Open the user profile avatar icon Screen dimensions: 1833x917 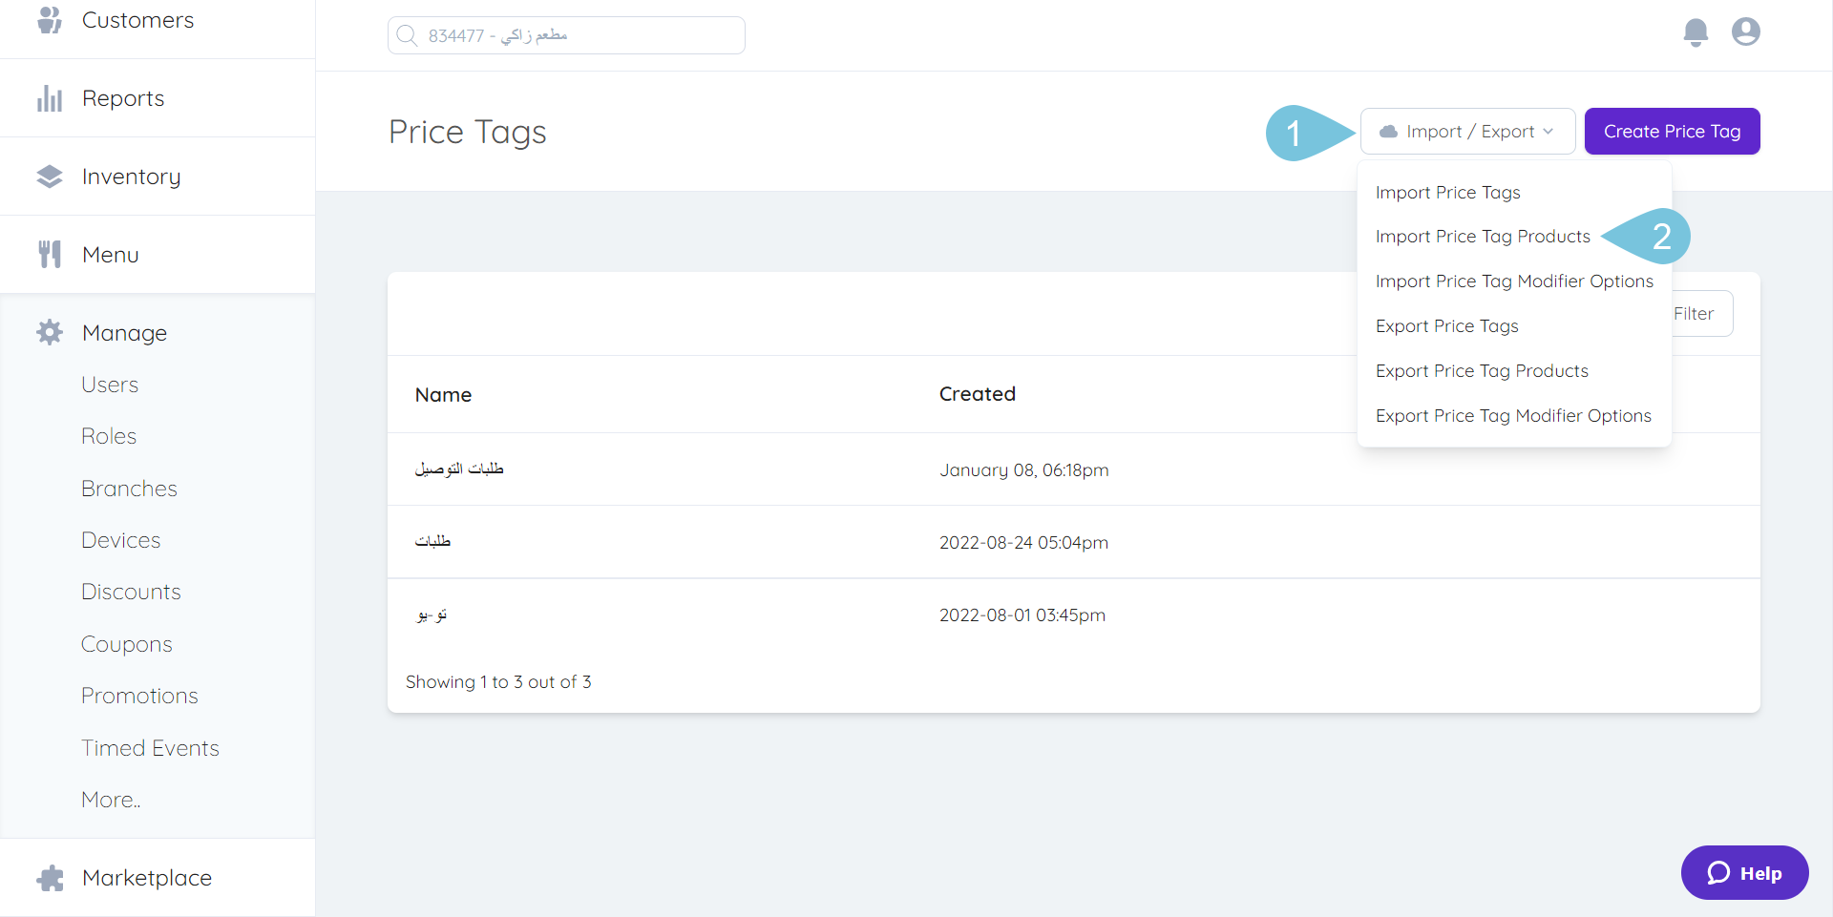pyautogui.click(x=1746, y=31)
